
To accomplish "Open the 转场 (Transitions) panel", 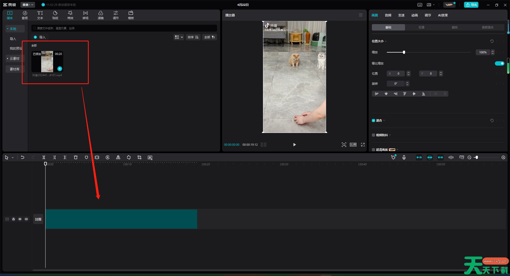I will 85,15.
